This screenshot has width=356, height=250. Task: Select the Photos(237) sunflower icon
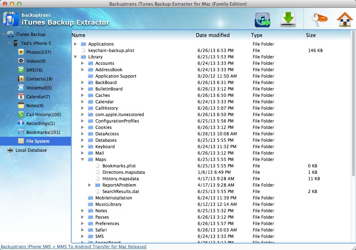click(x=21, y=52)
